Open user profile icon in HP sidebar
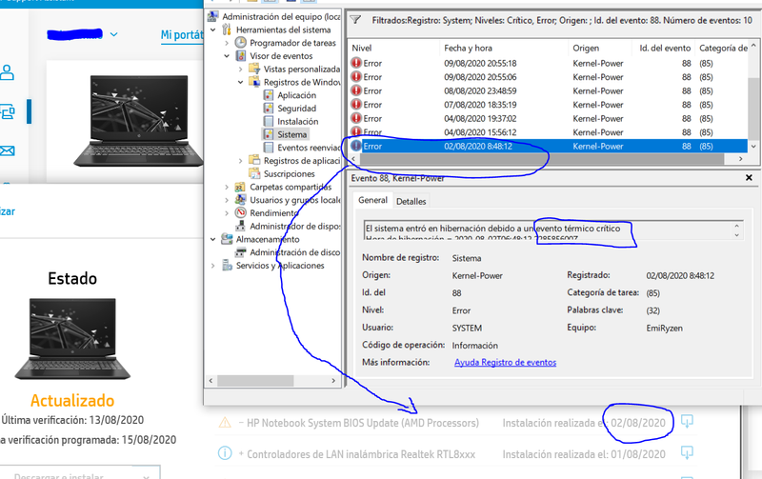The height and width of the screenshot is (479, 762). [x=7, y=72]
